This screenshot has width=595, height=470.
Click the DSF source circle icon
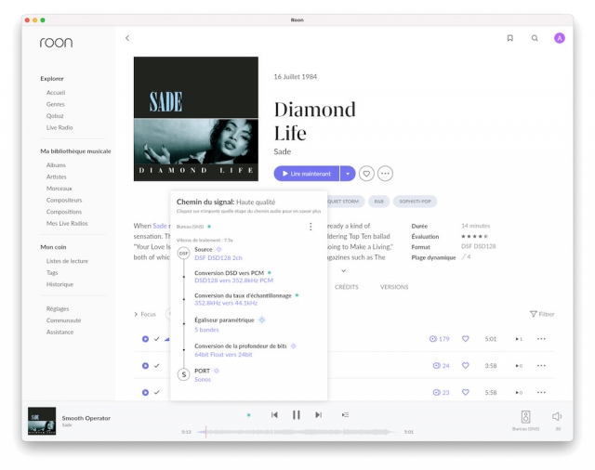click(x=184, y=254)
